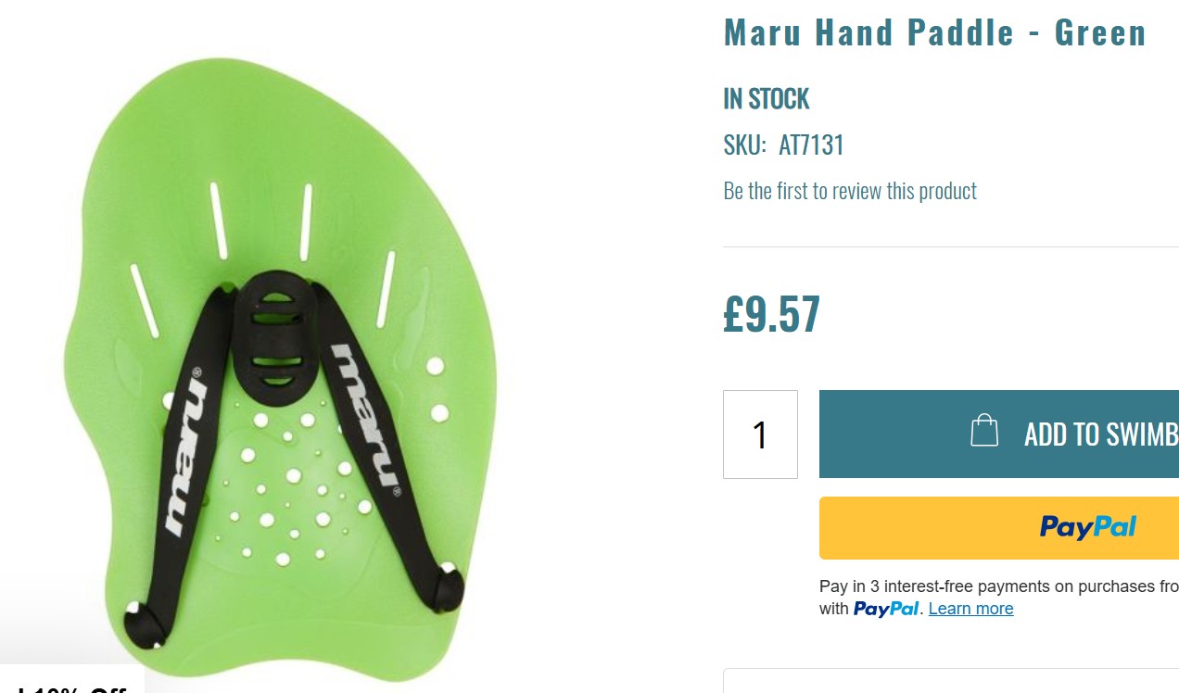Click the maru logo on the right strap
1179x693 pixels.
coord(367,417)
